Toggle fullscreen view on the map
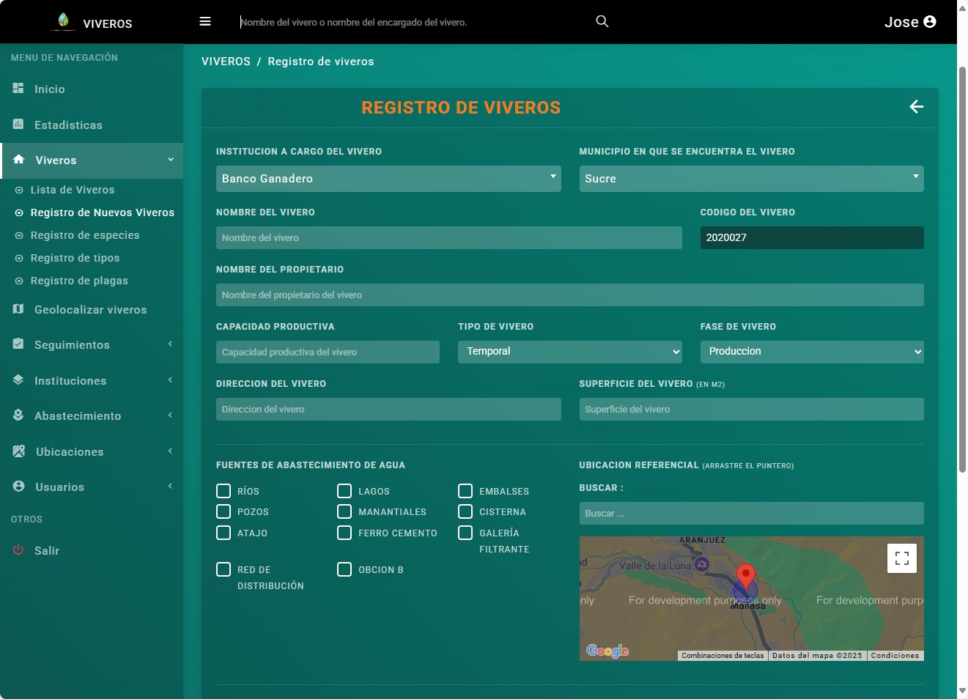968x699 pixels. point(901,558)
